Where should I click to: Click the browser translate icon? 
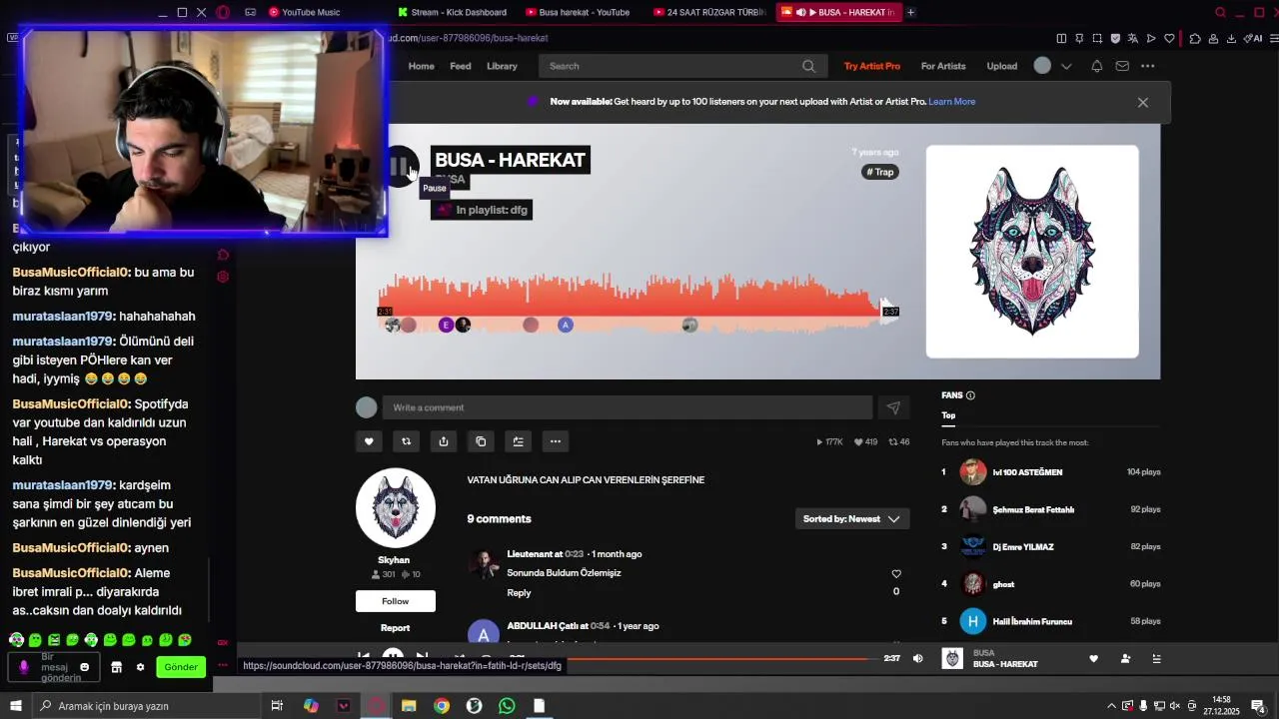point(1133,38)
